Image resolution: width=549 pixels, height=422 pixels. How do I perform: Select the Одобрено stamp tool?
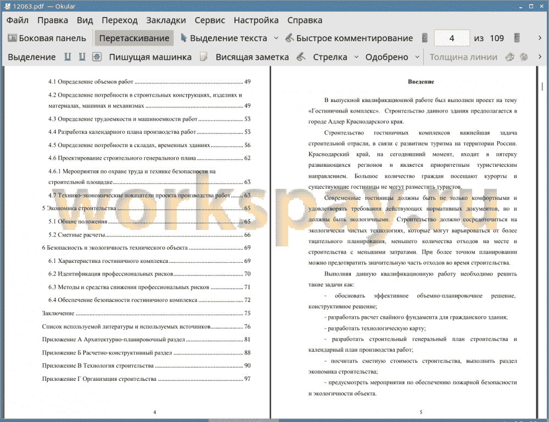click(386, 57)
